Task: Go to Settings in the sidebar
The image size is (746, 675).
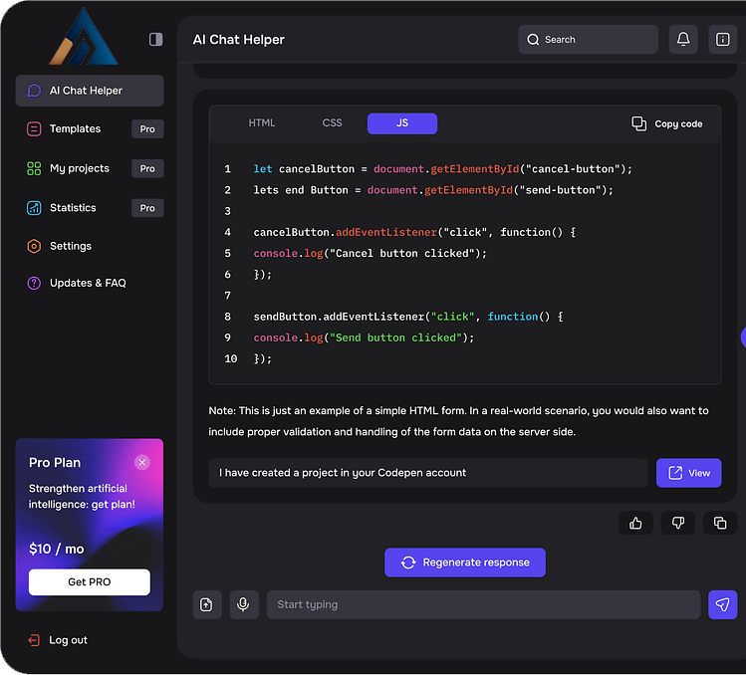Action: click(x=70, y=246)
